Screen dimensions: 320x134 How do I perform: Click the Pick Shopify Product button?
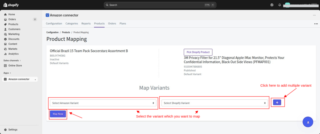click(198, 52)
